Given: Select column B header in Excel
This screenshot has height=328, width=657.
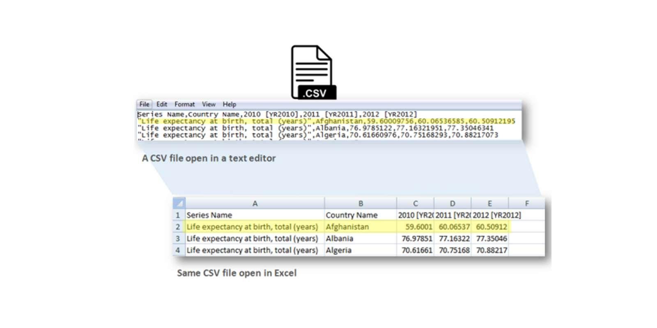Looking at the screenshot, I should pos(361,203).
